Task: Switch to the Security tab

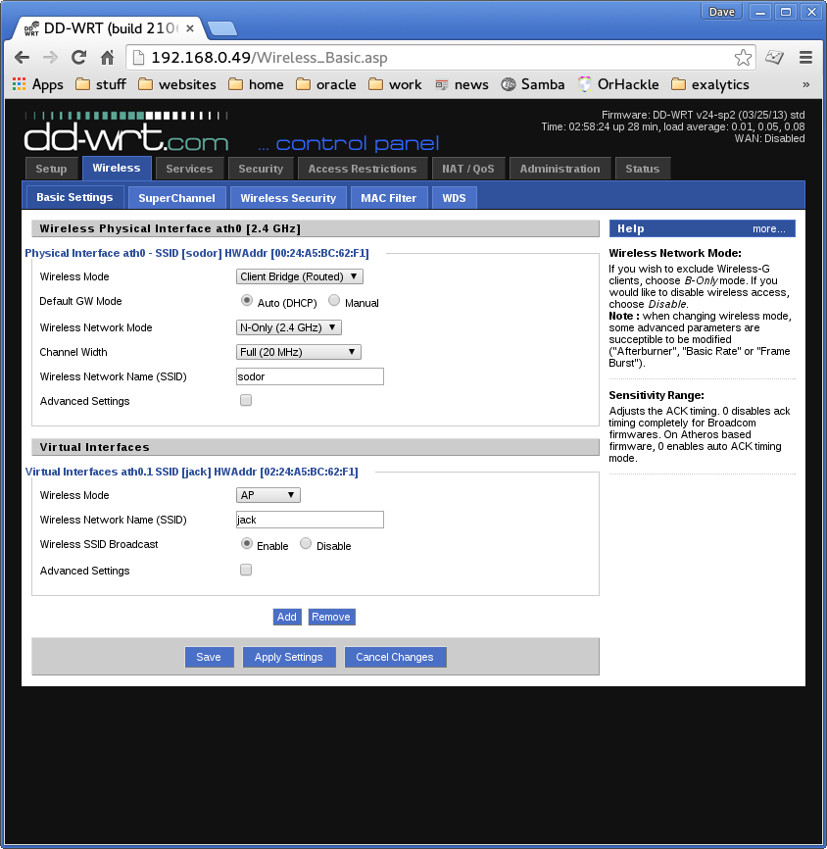Action: click(x=261, y=169)
